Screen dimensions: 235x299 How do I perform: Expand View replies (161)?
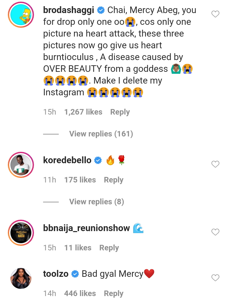[x=101, y=134]
